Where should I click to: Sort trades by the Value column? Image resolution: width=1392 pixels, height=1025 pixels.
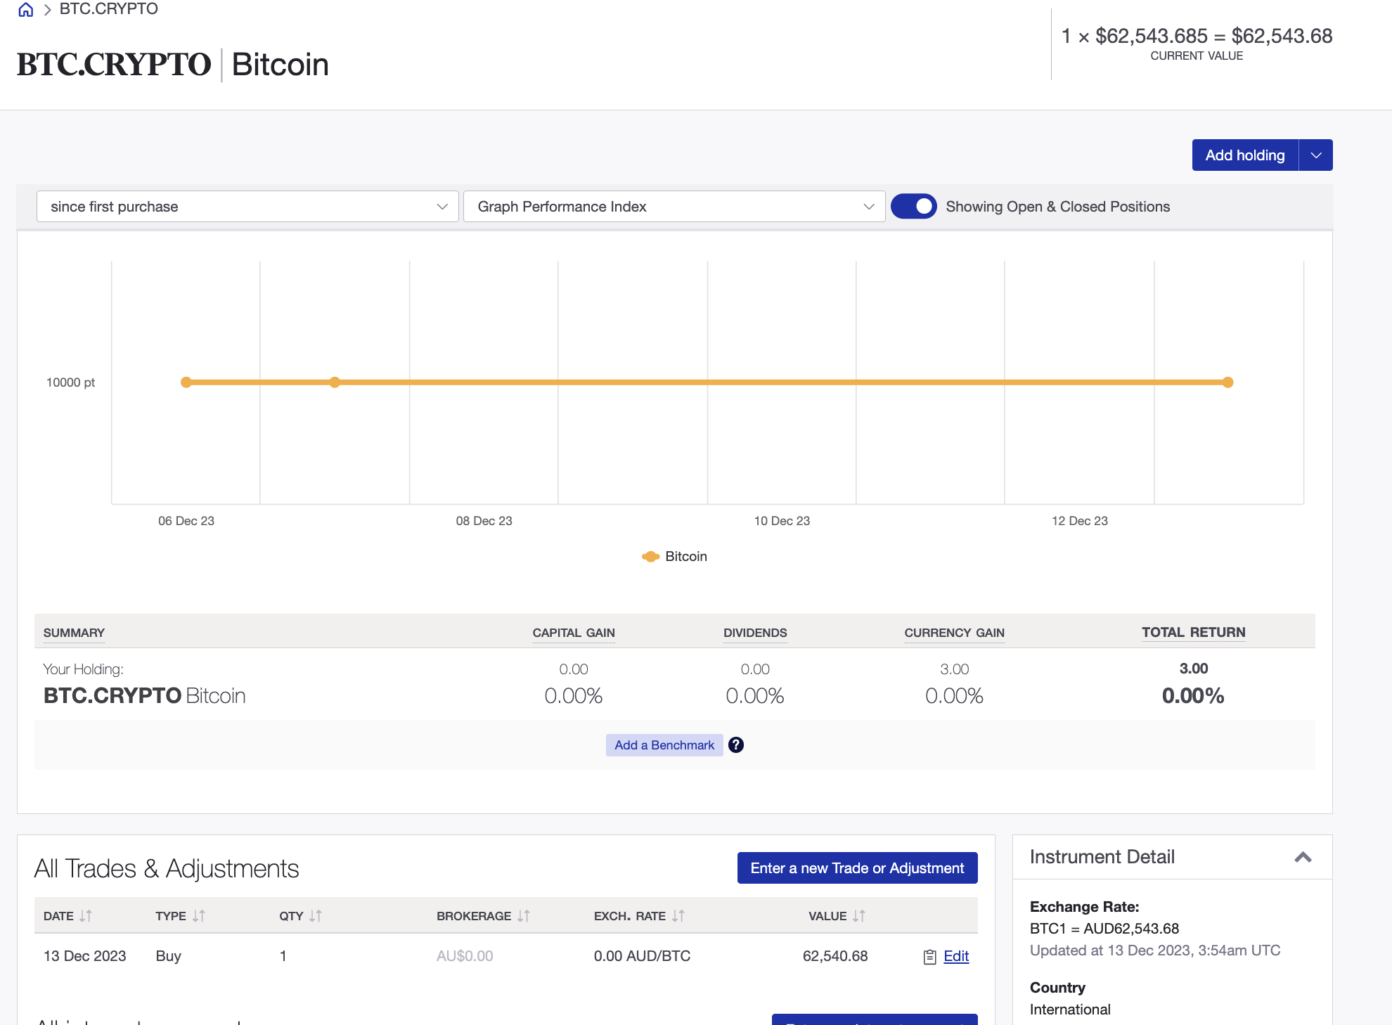pos(858,915)
